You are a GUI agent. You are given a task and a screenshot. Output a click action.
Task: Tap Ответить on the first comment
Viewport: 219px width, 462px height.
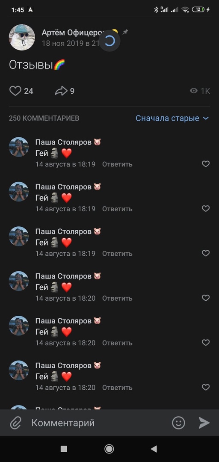point(117,164)
